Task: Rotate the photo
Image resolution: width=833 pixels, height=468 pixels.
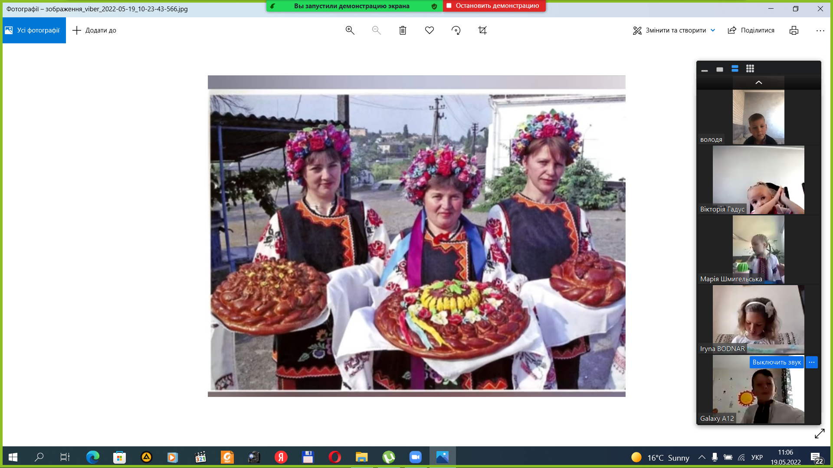Action: click(456, 30)
